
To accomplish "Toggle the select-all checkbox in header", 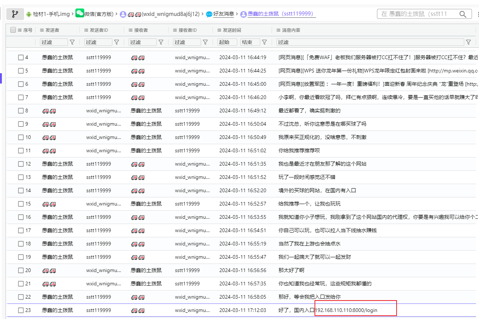I will coord(13,30).
